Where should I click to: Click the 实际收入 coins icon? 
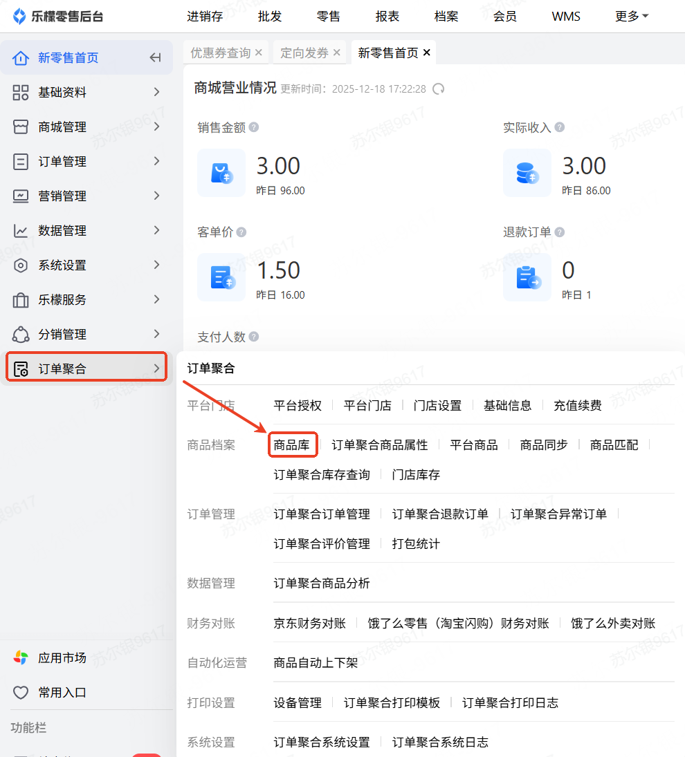[527, 173]
